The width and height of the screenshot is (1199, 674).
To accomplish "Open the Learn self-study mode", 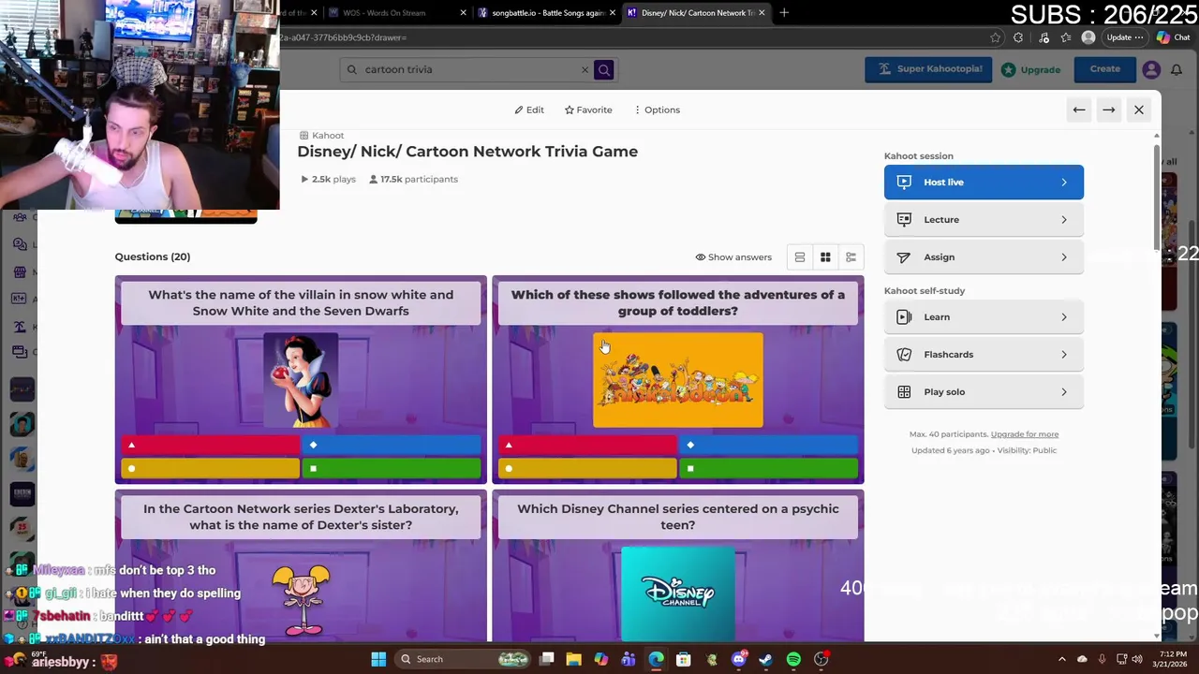I will tap(984, 316).
